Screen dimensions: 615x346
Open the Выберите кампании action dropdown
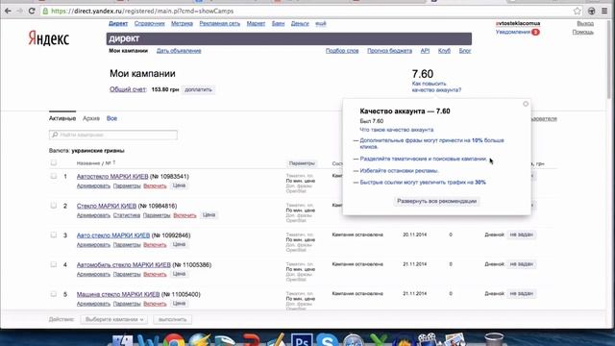pyautogui.click(x=114, y=319)
